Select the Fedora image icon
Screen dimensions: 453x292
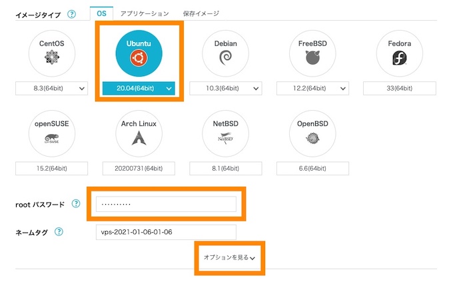(x=400, y=53)
